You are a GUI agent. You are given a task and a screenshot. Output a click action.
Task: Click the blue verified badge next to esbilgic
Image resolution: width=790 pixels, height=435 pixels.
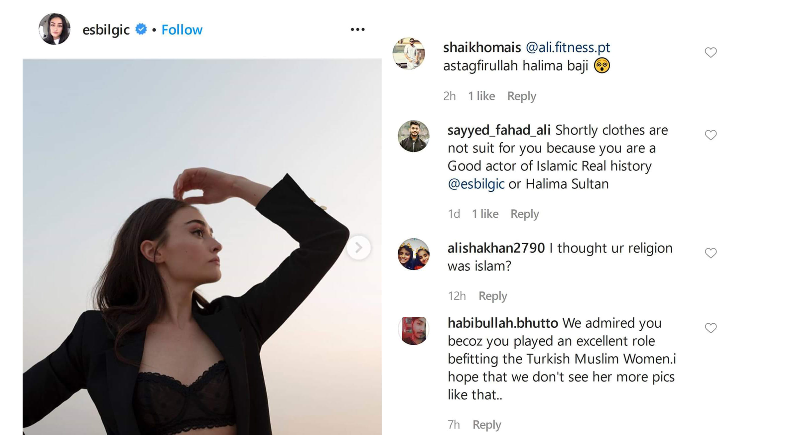[x=141, y=30]
